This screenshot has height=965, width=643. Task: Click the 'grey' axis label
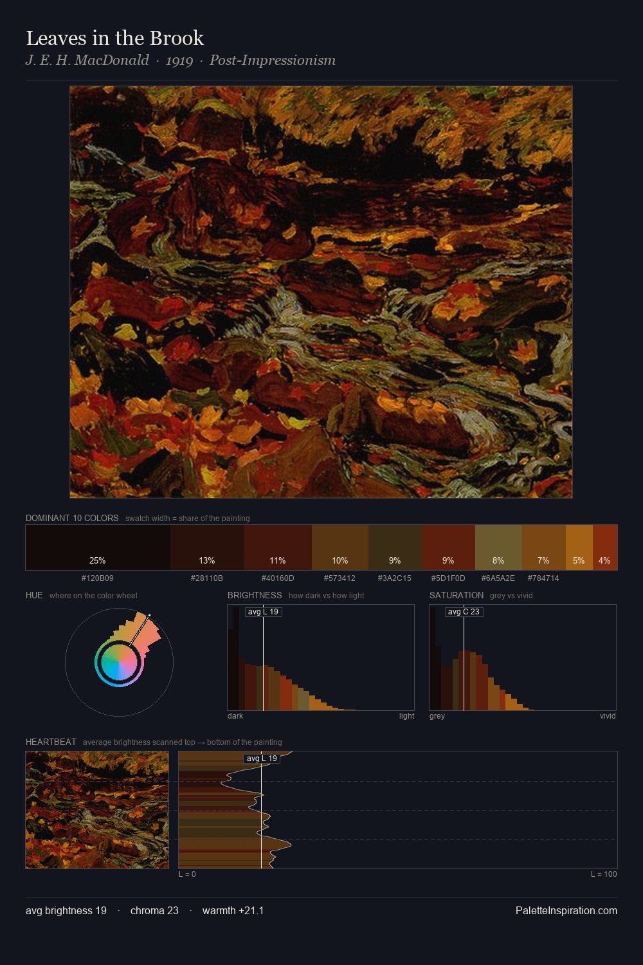coord(437,716)
